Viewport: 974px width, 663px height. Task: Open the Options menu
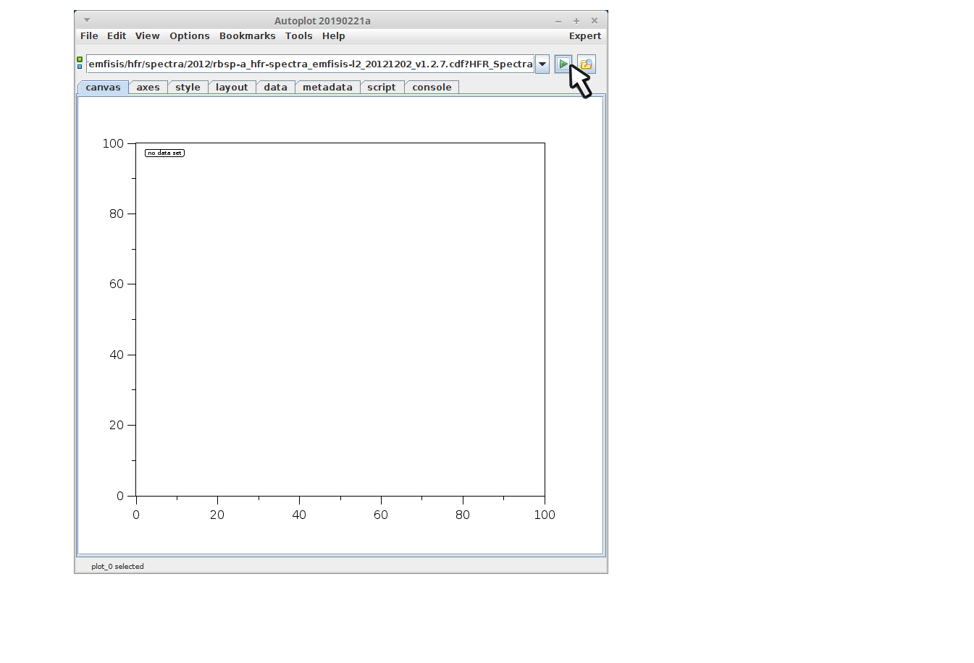(x=190, y=36)
